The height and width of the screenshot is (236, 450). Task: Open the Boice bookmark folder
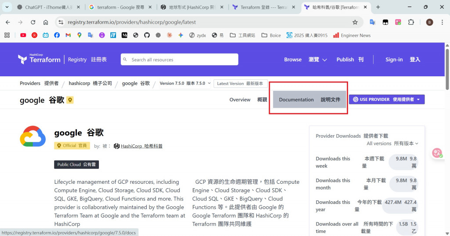271,35
